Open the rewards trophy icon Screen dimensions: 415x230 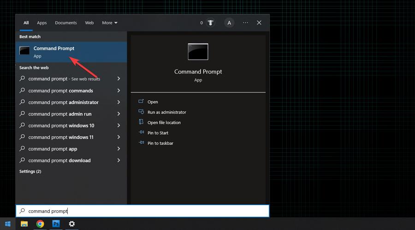[210, 23]
